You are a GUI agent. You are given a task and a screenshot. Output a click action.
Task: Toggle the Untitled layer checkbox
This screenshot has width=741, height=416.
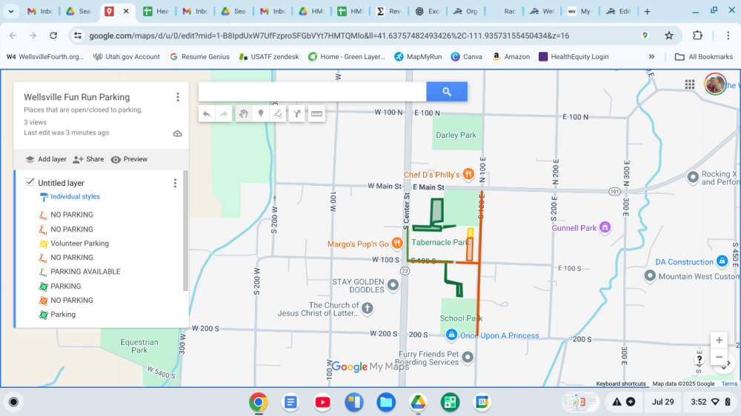pos(30,182)
